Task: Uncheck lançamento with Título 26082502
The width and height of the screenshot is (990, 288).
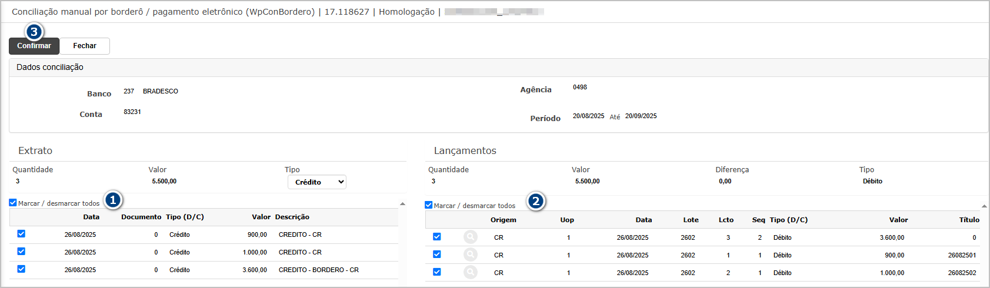Action: [x=437, y=272]
